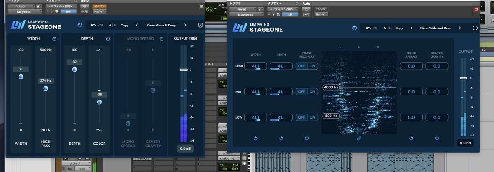Toggle StageOne2 main power button in right plugin
The width and height of the screenshot is (494, 172).
pyautogui.click(x=354, y=28)
